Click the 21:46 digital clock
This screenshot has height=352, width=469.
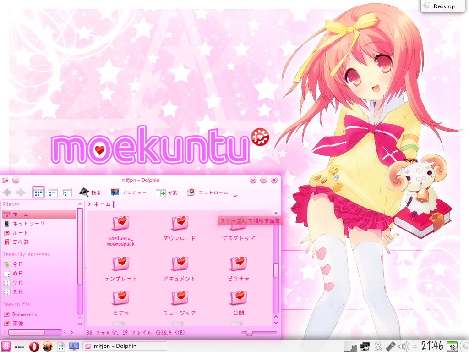(x=432, y=346)
